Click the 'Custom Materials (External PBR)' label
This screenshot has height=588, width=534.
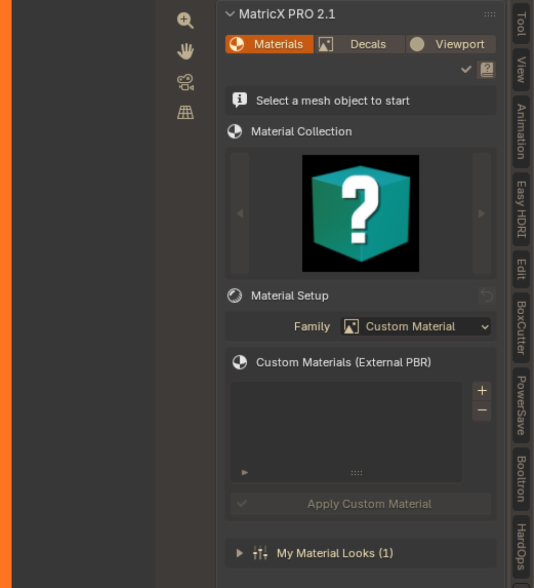343,362
